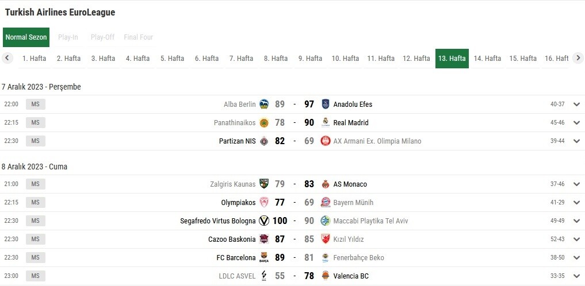Click the Partizan NIS team logo
The image size is (585, 286).
coord(264,141)
